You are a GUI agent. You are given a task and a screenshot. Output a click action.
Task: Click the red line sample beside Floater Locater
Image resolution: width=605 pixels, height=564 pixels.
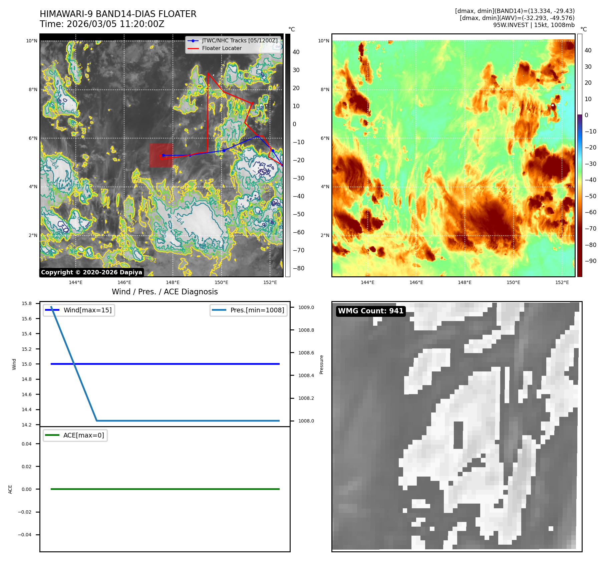pos(193,48)
